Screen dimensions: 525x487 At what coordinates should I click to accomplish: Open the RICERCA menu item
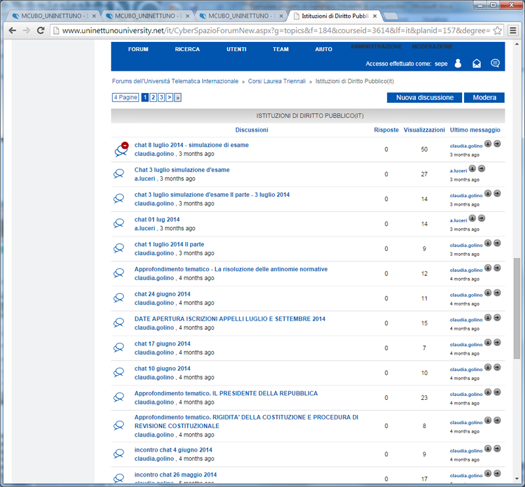pyautogui.click(x=187, y=49)
